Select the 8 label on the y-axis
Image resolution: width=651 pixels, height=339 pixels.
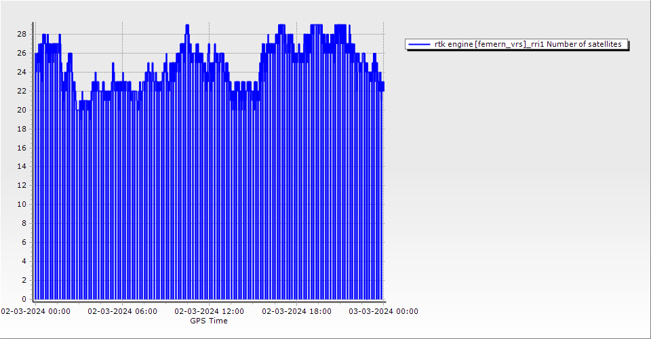click(24, 223)
